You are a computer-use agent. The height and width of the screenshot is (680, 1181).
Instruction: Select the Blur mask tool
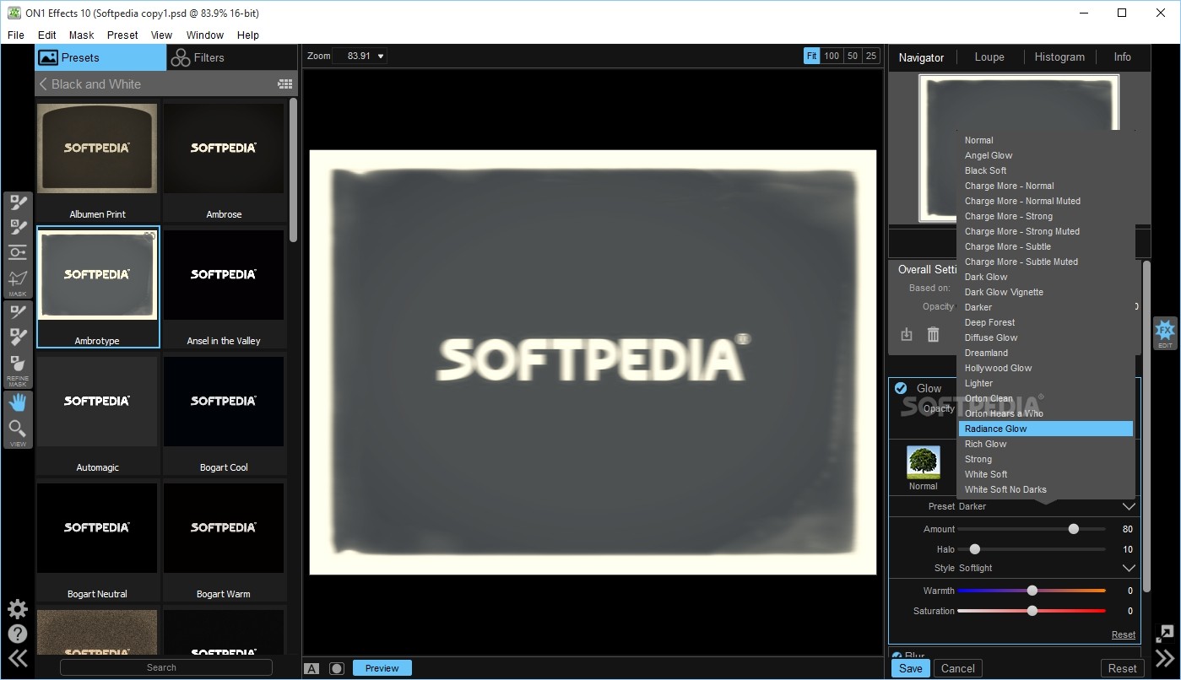coord(18,364)
